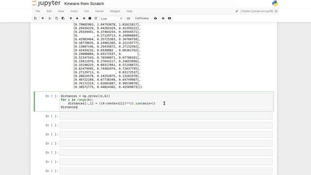Open the View menu
This screenshot has height=175, width=311.
click(61, 11)
